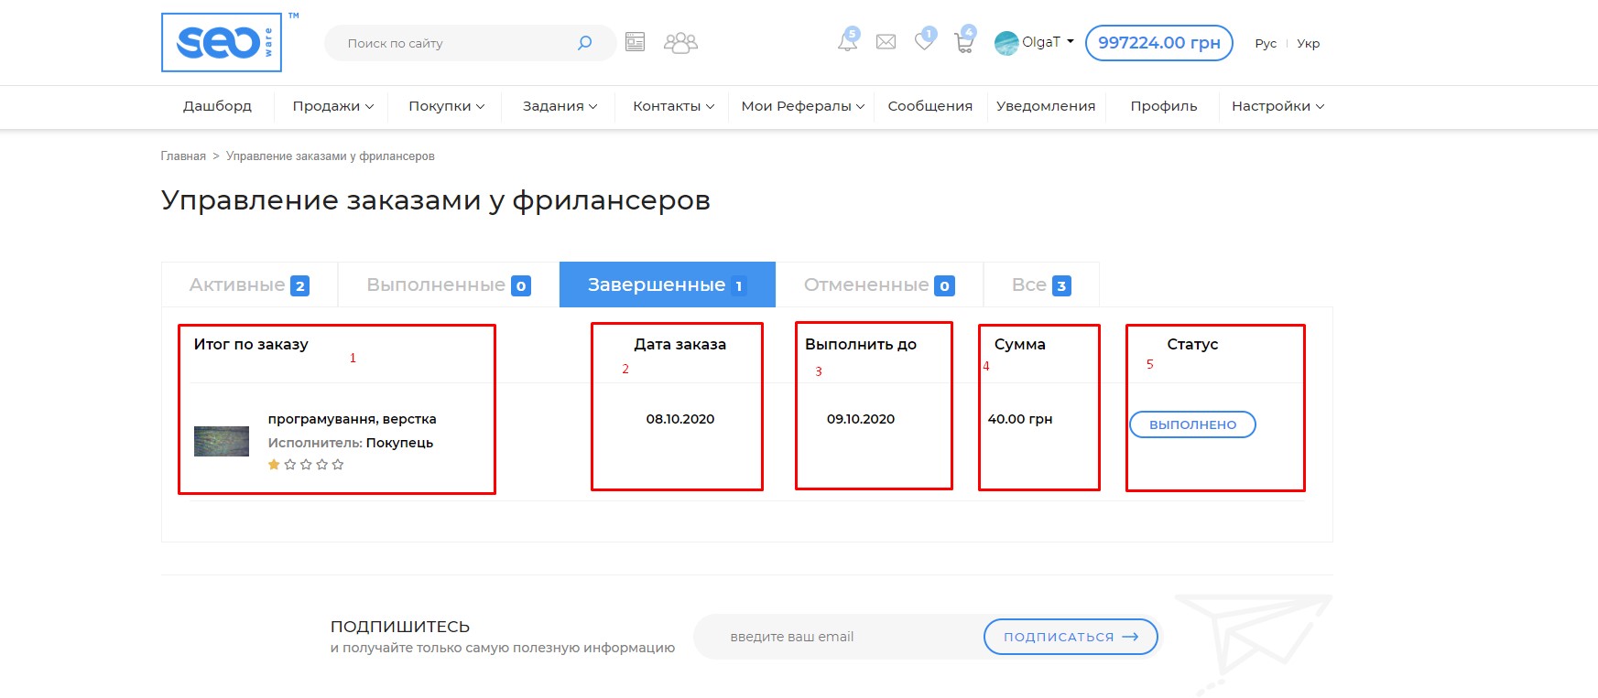Open the news feed icon
Viewport: 1598px width, 698px height.
(x=635, y=42)
